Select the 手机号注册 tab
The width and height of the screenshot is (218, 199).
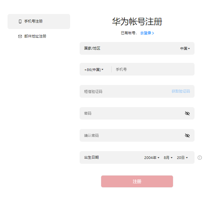click(x=39, y=21)
